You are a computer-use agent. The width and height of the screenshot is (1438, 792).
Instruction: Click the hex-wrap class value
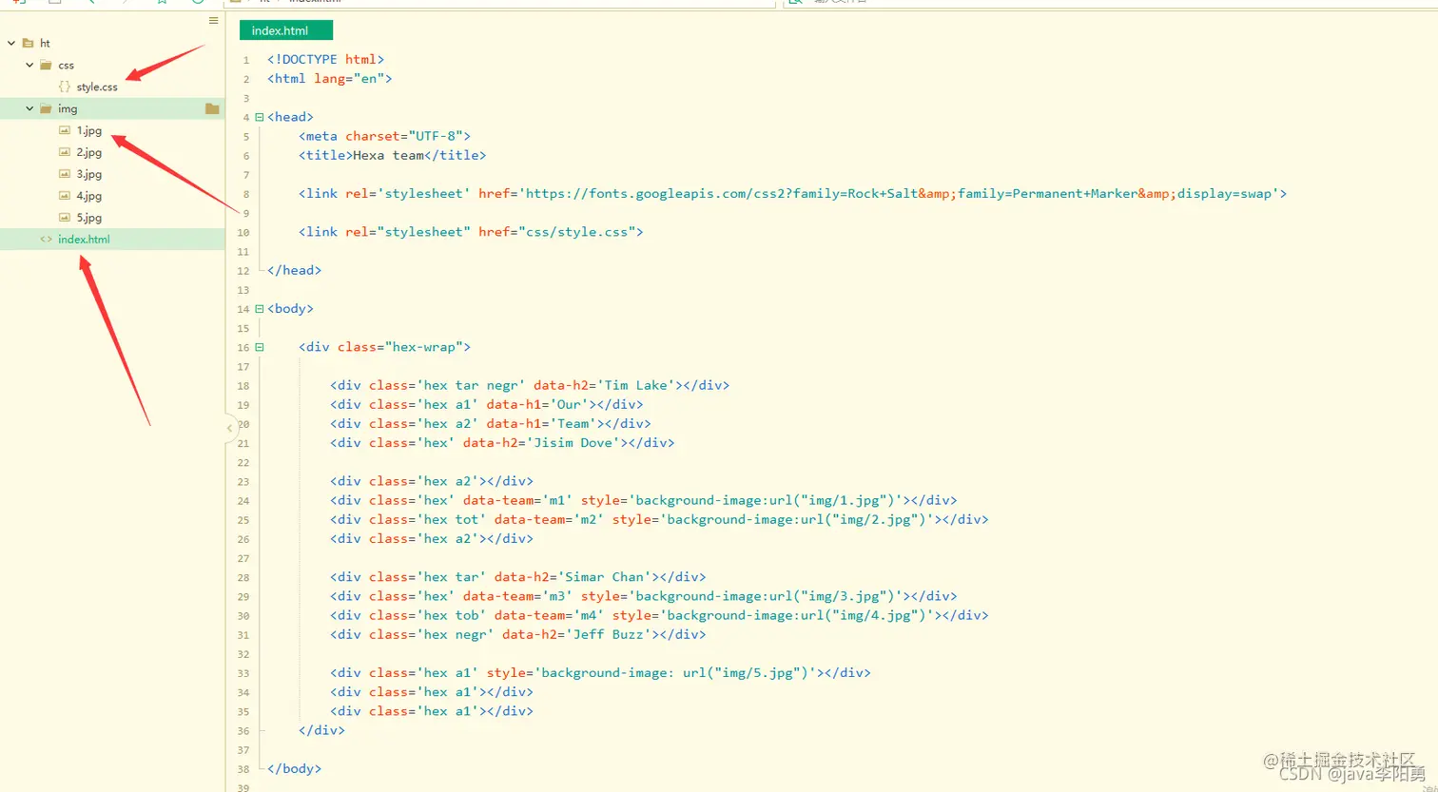click(x=424, y=347)
